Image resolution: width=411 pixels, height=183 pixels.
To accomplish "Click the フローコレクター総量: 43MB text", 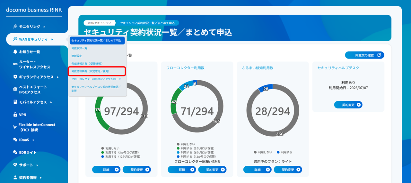I will tap(197, 162).
